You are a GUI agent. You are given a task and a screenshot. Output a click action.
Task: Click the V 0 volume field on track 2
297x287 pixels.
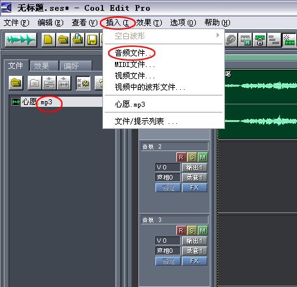168,168
